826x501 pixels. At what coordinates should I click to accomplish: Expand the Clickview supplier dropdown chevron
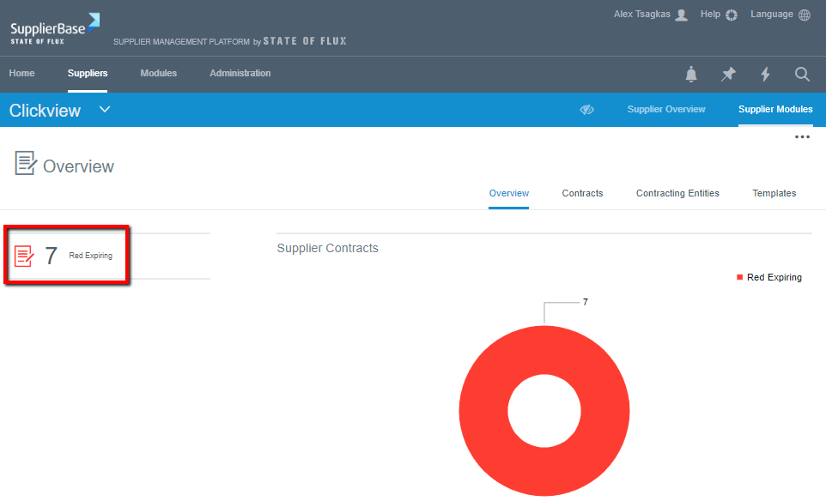105,110
